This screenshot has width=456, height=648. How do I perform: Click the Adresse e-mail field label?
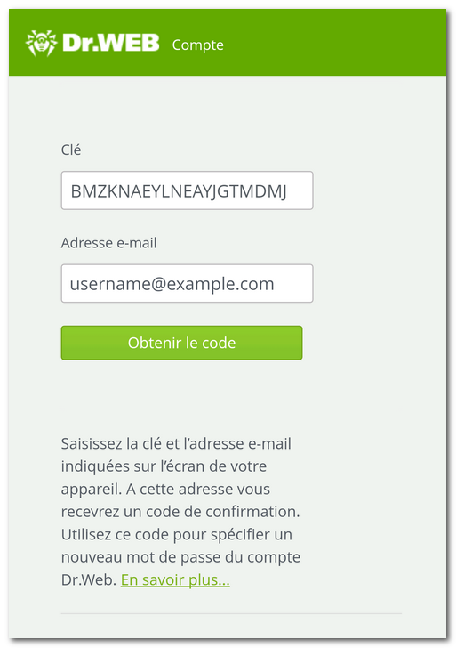pos(109,243)
